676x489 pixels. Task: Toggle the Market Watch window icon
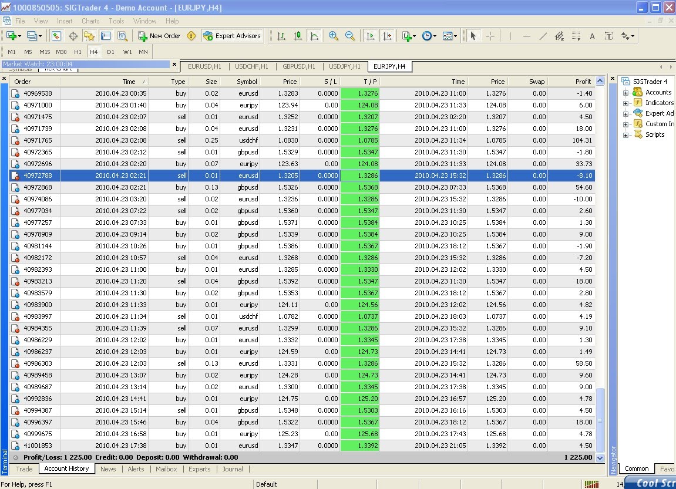point(56,36)
